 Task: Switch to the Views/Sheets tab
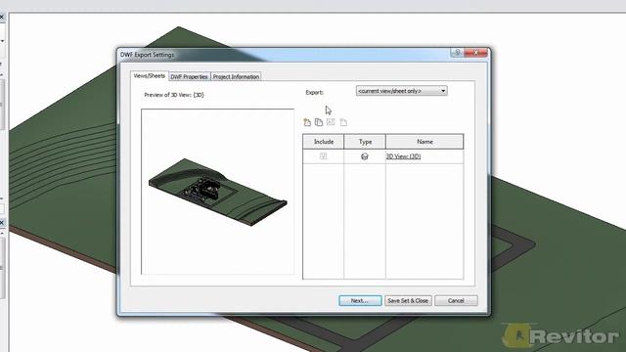point(150,76)
